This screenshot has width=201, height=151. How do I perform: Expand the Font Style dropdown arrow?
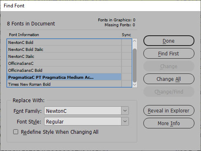point(125,121)
